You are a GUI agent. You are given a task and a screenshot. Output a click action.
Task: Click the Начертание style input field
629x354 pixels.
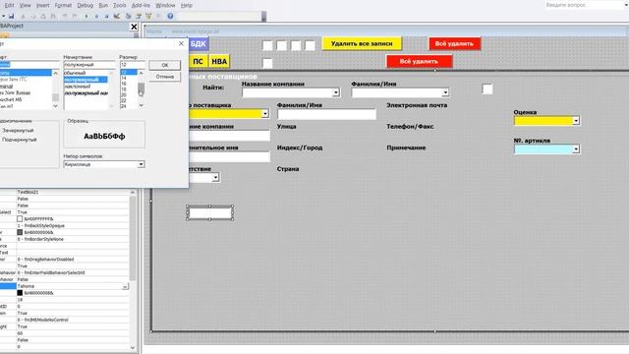pyautogui.click(x=89, y=65)
